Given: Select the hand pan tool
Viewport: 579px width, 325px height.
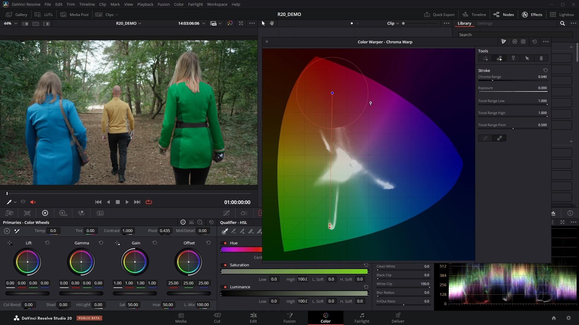Looking at the screenshot, I should pyautogui.click(x=272, y=23).
